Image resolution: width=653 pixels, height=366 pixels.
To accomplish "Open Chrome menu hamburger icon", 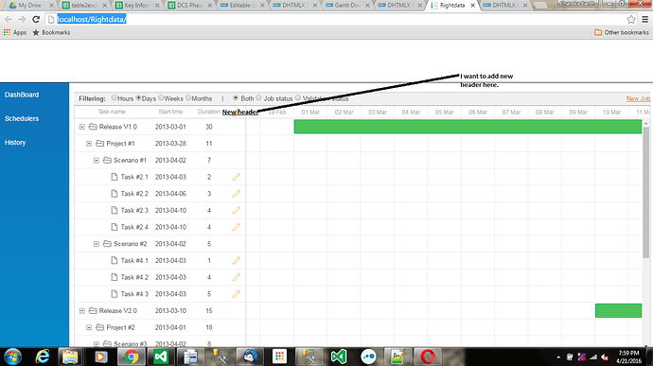I will click(644, 19).
